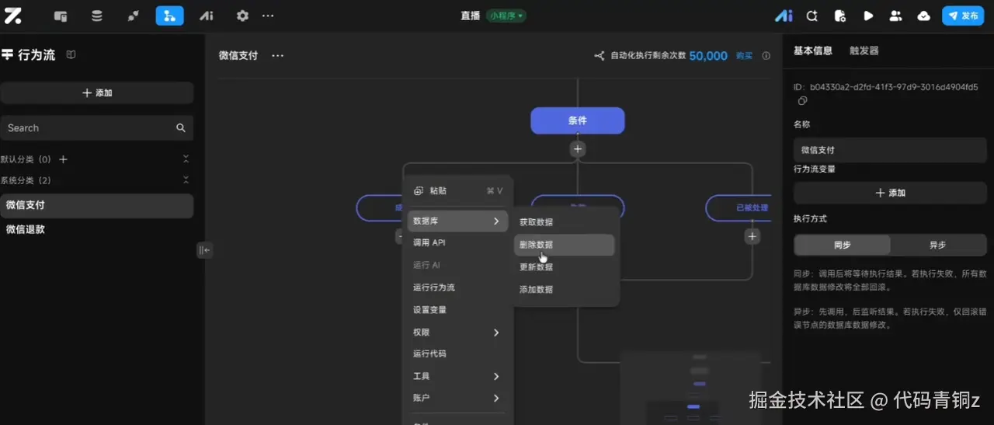
Task: Select the 条件 node
Action: tap(578, 120)
